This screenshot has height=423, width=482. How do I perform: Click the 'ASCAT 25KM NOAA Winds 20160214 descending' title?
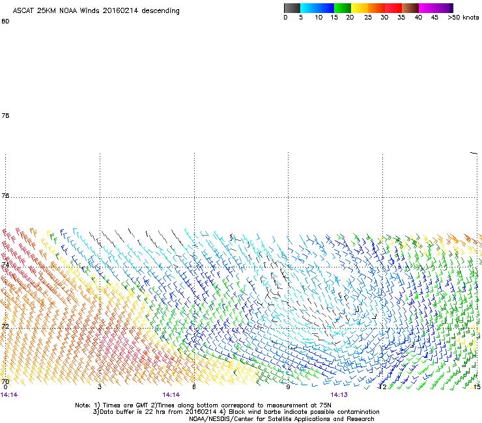coord(96,10)
